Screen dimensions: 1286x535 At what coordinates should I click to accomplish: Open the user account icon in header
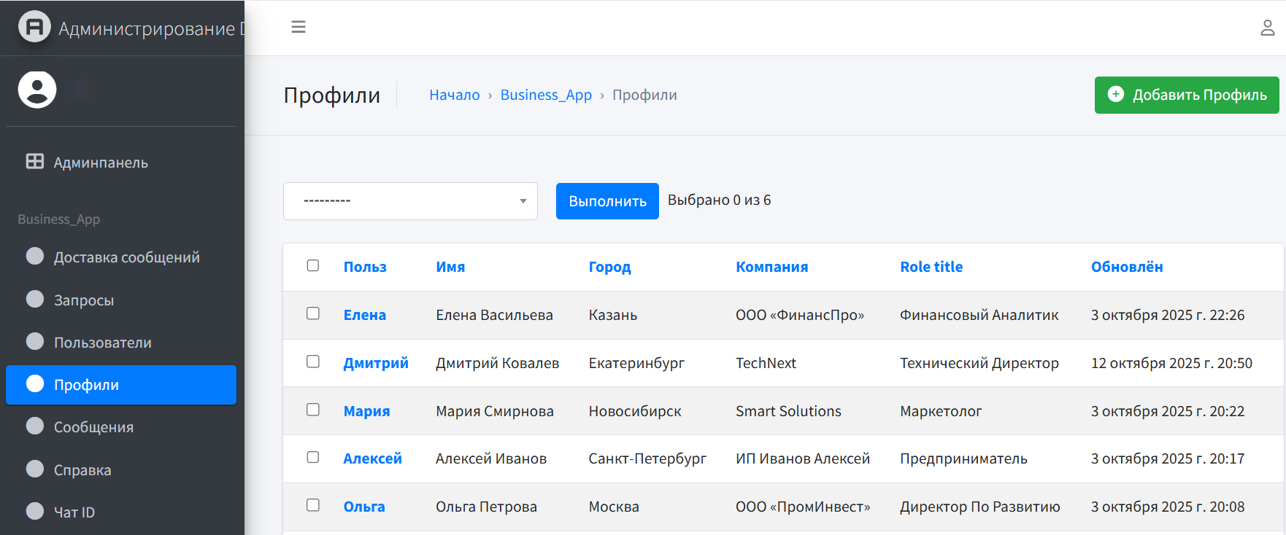tap(1267, 28)
